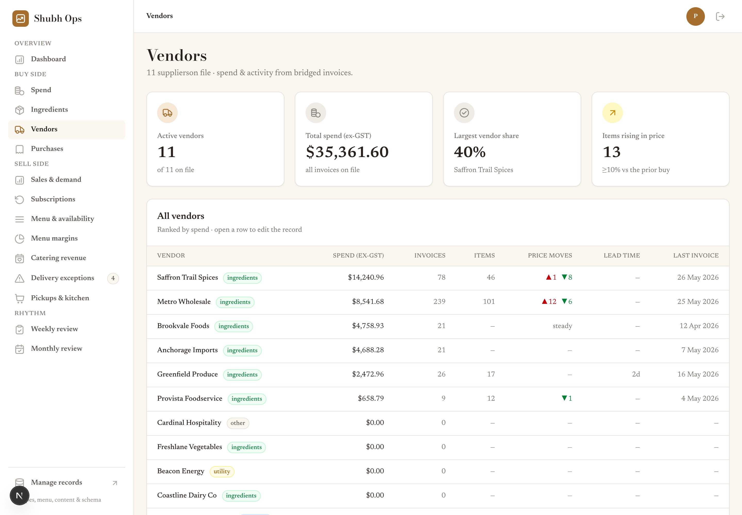The image size is (742, 515).
Task: Click the LEAD TIME column header
Action: (x=622, y=255)
